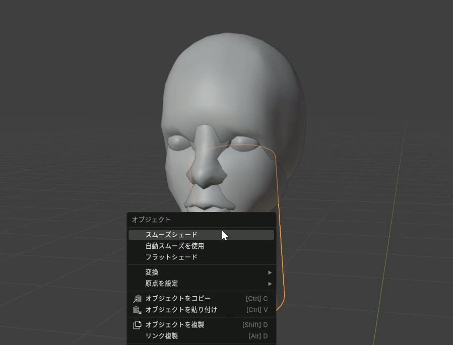This screenshot has width=453, height=345.
Task: Open the 変換 submenu
Action: (x=201, y=272)
